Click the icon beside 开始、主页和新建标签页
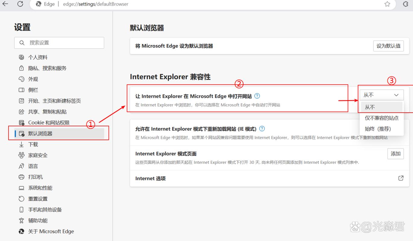Screen dimensions: 413x241 click(21, 101)
